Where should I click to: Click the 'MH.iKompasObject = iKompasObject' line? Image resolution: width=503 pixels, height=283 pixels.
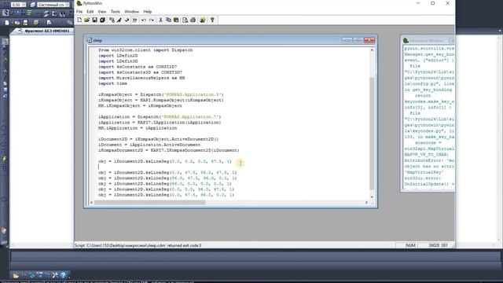pyautogui.click(x=140, y=105)
